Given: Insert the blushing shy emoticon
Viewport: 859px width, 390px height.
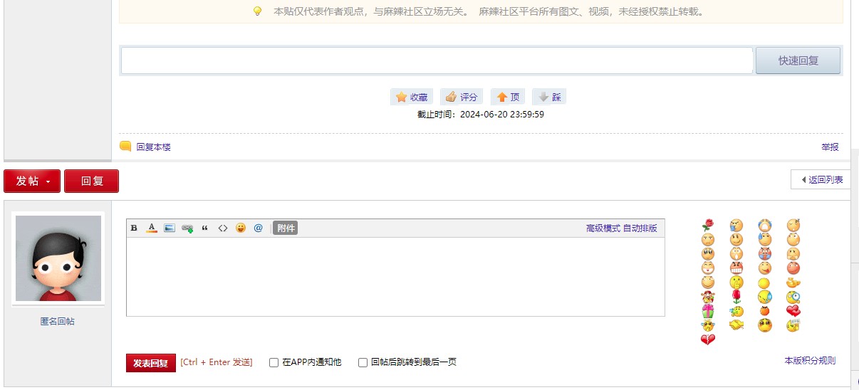Looking at the screenshot, I should (765, 325).
